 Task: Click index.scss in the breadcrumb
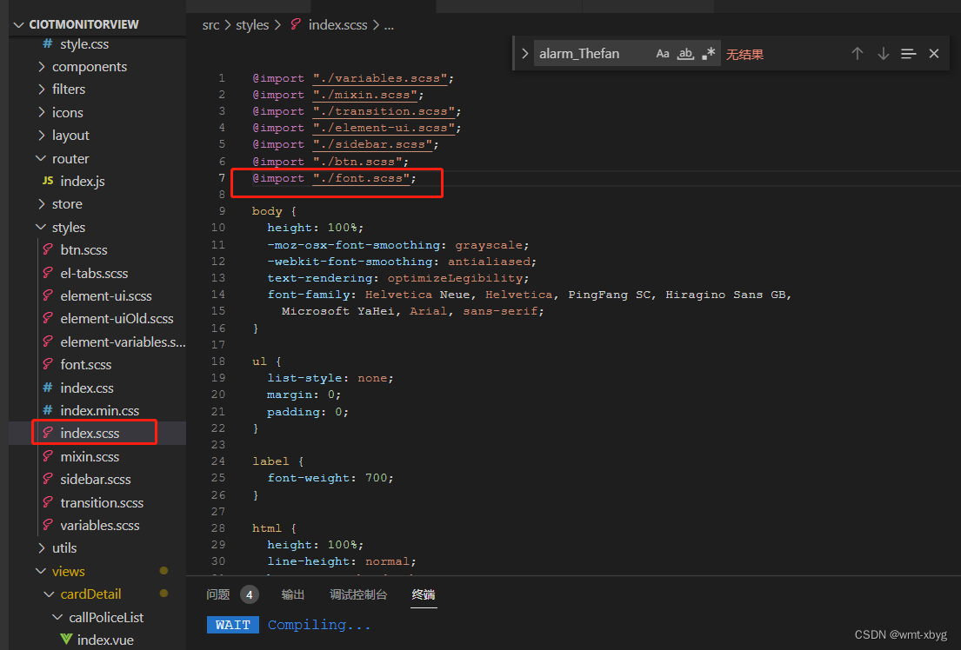point(337,25)
